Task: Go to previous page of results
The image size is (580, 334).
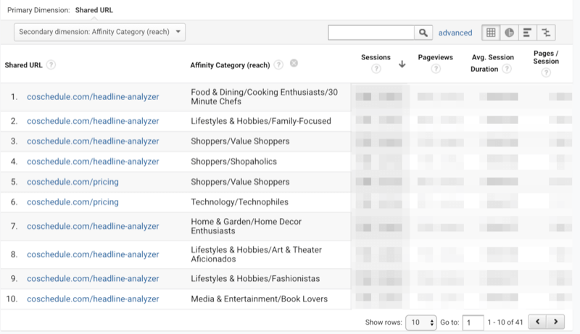Action: tap(537, 322)
